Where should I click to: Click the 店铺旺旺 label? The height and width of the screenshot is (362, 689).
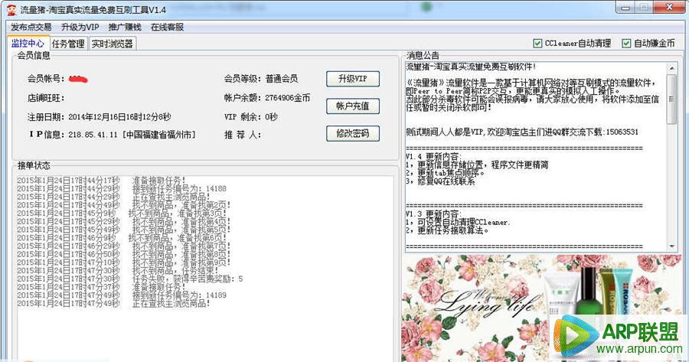(46, 98)
